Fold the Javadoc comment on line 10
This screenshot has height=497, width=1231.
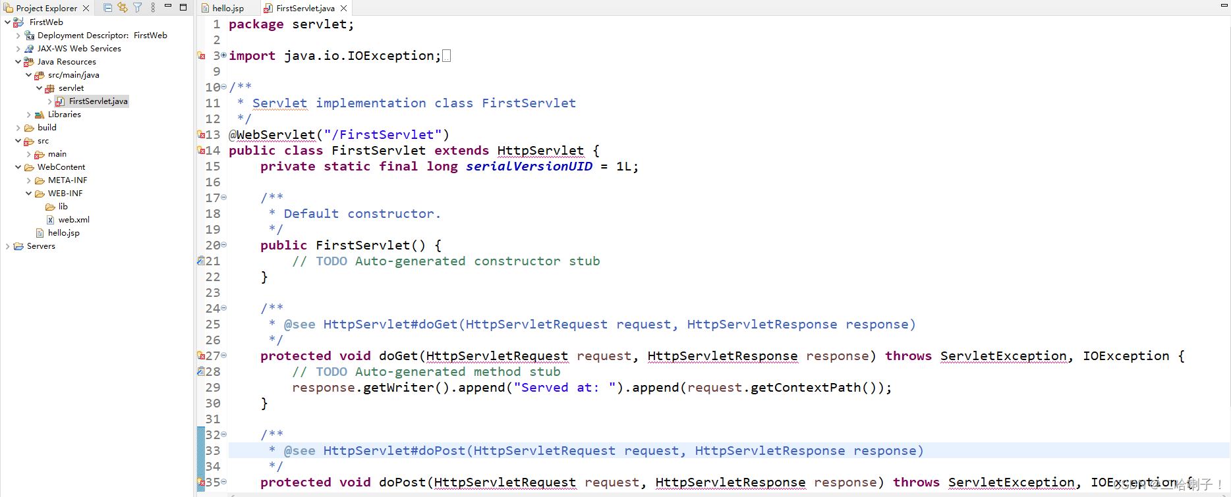tap(223, 87)
